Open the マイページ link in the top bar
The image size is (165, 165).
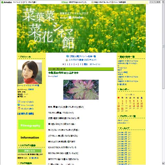(17, 2)
